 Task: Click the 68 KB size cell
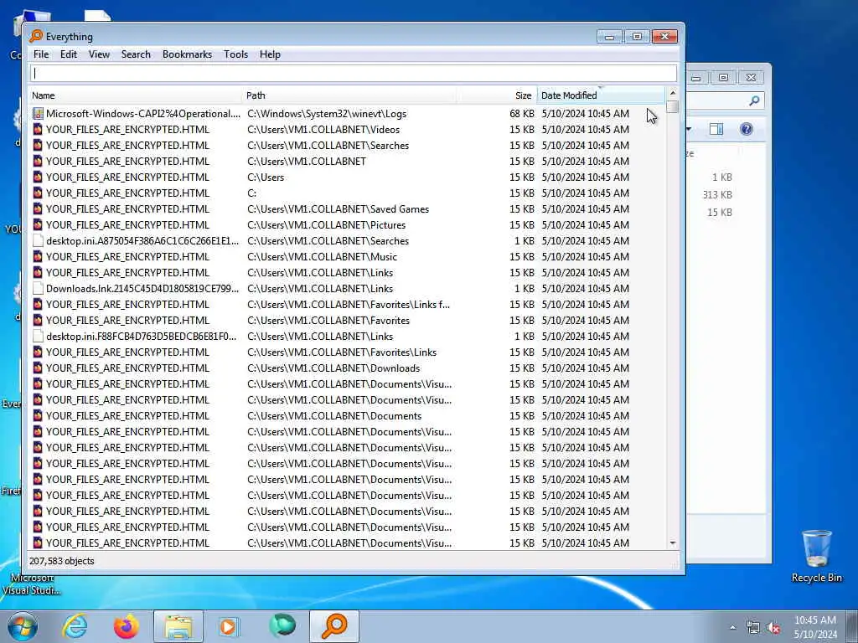click(521, 114)
